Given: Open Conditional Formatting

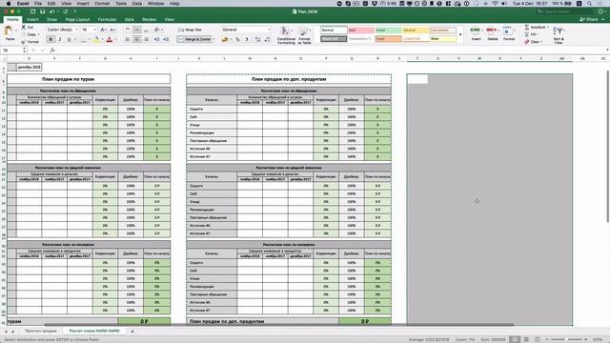Looking at the screenshot, I should [286, 35].
